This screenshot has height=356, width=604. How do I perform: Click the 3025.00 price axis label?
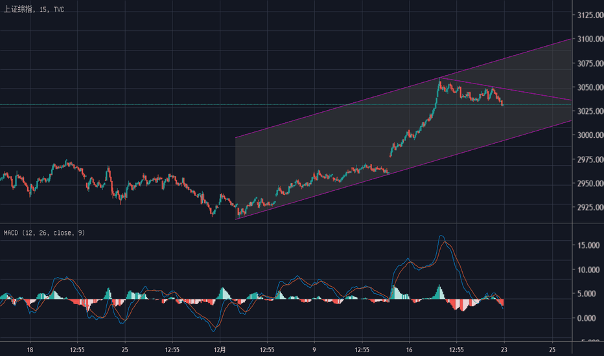[590, 111]
